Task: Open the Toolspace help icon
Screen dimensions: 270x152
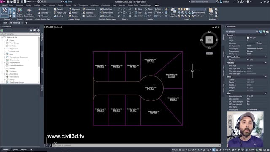Action: point(38,30)
